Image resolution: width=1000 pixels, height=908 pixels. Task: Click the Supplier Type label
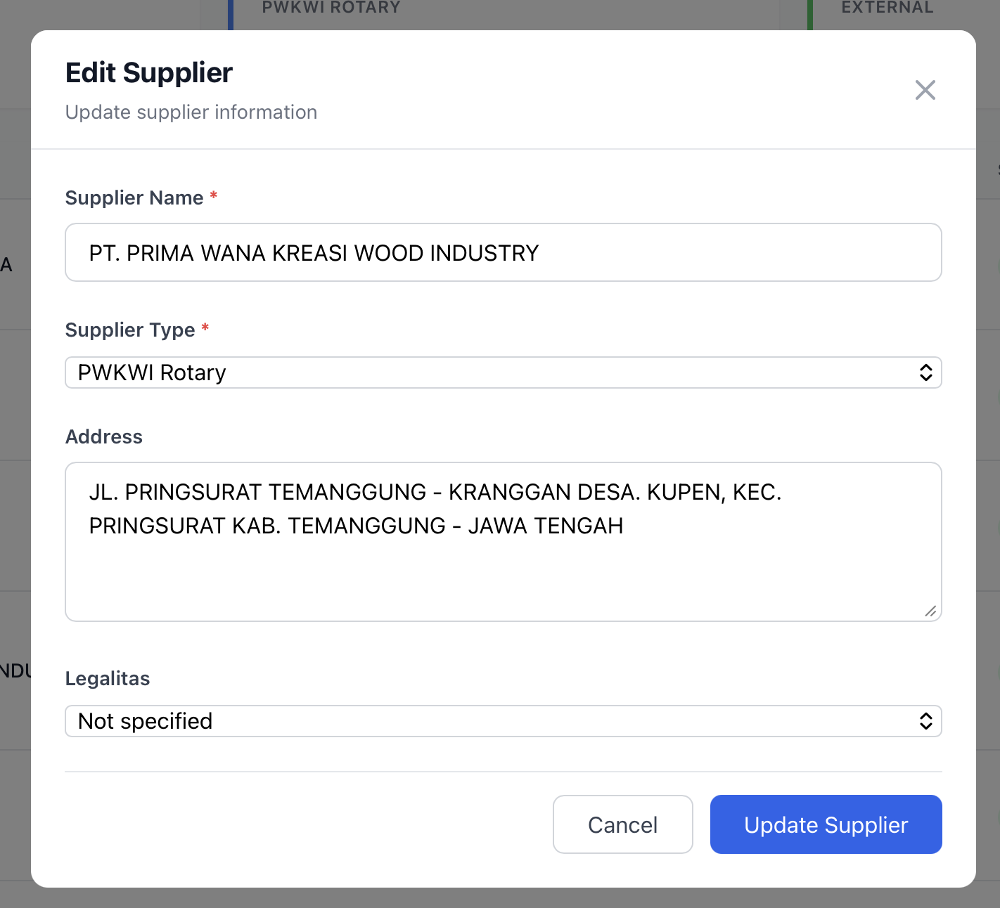(130, 330)
